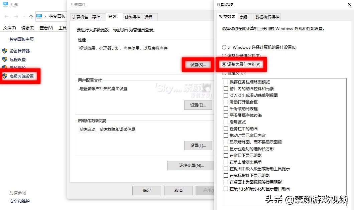Viewport: 354px width, 210px height.
Task: Enable the 平滑屏幕字体边缘 checkbox
Action: [x=226, y=115]
